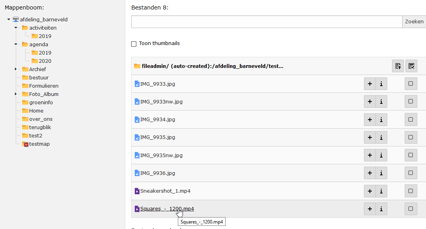The image size is (426, 229).
Task: Open the Squares_-_1200.mp4 file link
Action: tap(167, 209)
